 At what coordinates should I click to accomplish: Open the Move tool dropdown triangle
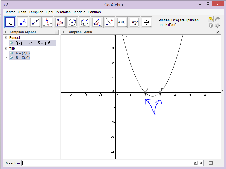14,26
